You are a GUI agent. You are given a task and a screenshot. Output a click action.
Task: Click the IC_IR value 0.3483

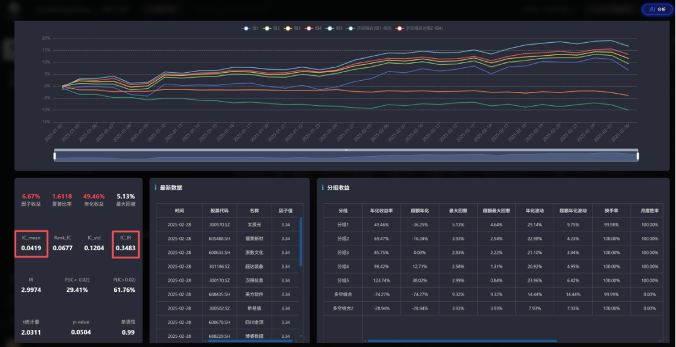[127, 248]
